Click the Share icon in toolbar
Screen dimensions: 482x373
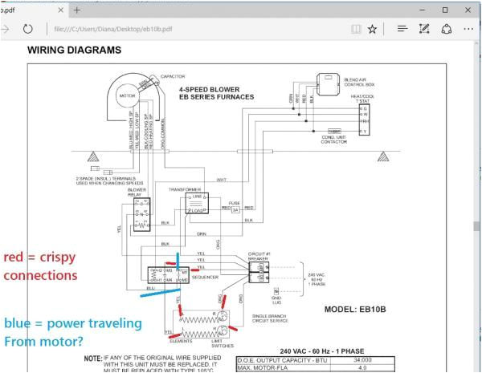pyautogui.click(x=447, y=30)
